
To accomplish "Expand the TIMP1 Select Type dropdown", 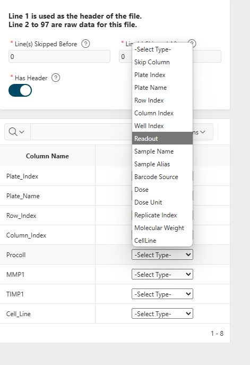I will tap(162, 294).
